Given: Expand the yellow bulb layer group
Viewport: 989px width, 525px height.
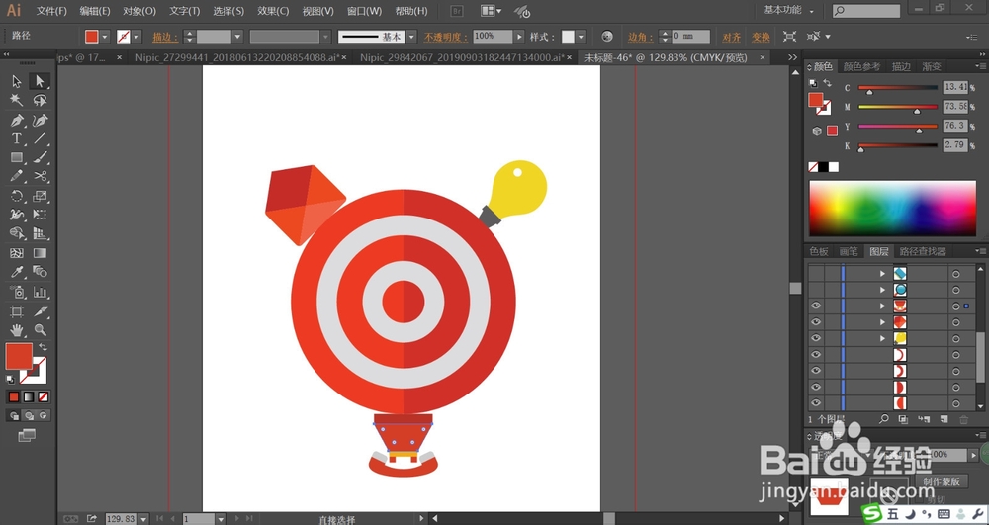Looking at the screenshot, I should click(882, 338).
